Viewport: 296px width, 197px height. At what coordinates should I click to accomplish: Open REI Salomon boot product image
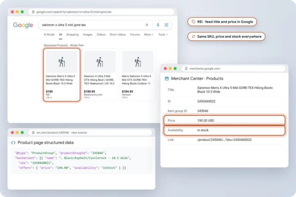click(x=62, y=62)
